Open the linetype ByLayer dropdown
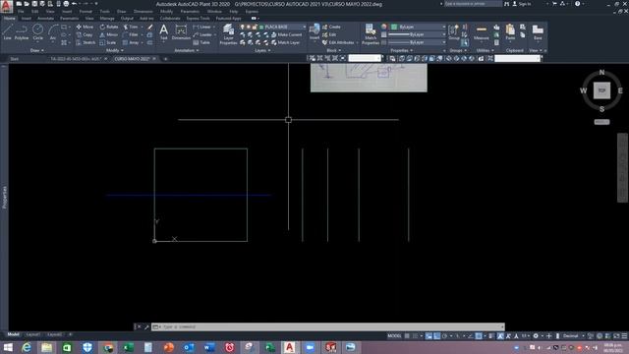 point(417,42)
